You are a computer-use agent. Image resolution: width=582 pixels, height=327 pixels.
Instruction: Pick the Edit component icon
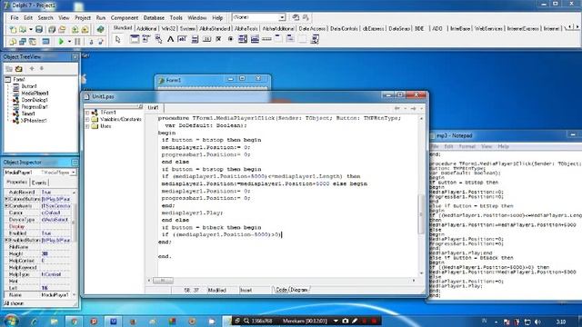[x=182, y=39]
